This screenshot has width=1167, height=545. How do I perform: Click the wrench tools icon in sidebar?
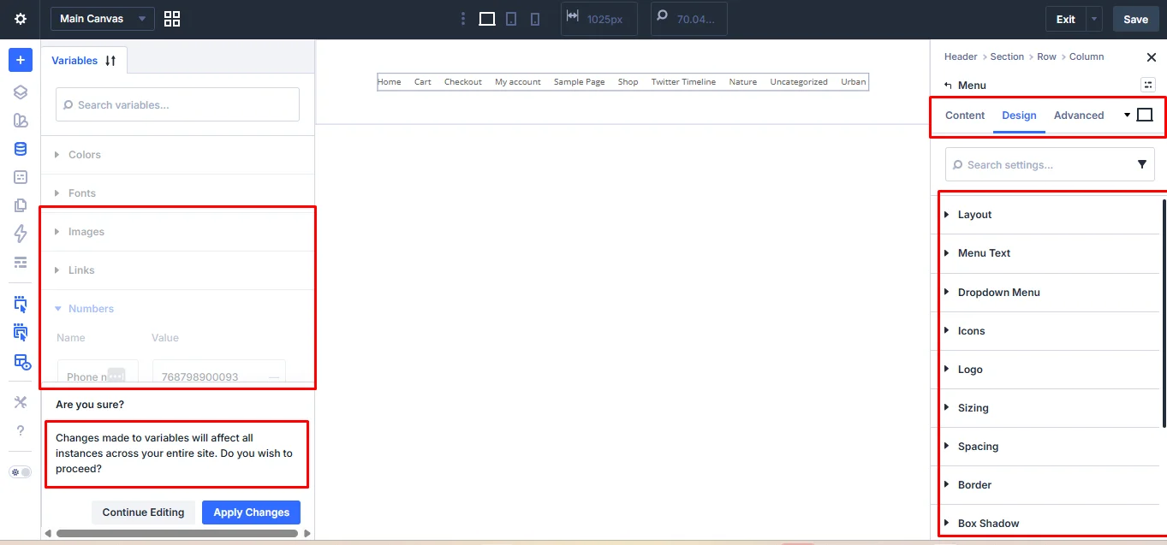click(x=21, y=402)
